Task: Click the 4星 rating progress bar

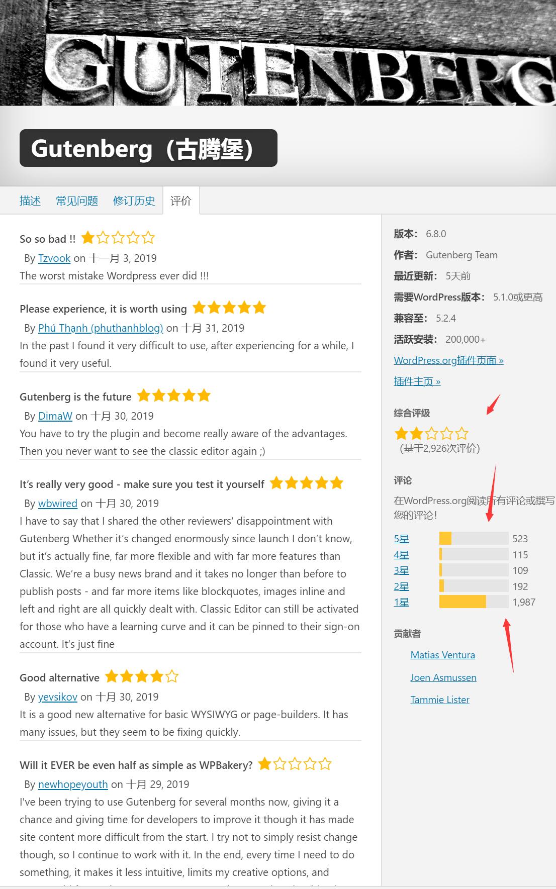Action: [x=474, y=555]
